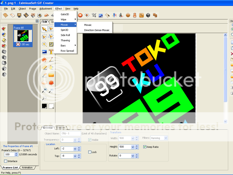The width and height of the screenshot is (233, 175).
Task: Select the ellipse shape tool
Action: (x=44, y=83)
